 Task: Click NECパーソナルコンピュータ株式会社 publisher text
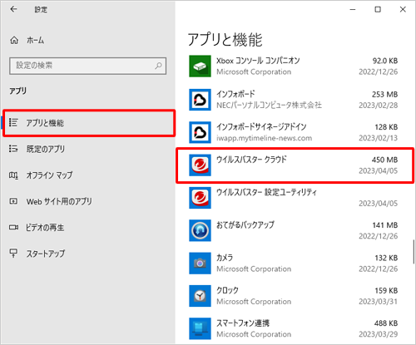pyautogui.click(x=269, y=106)
